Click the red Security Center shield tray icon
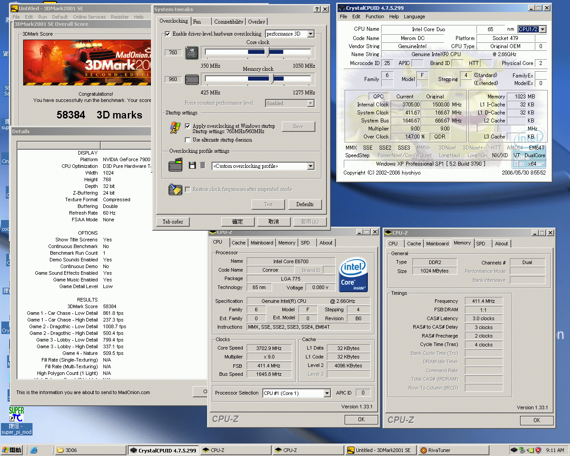 [538, 450]
